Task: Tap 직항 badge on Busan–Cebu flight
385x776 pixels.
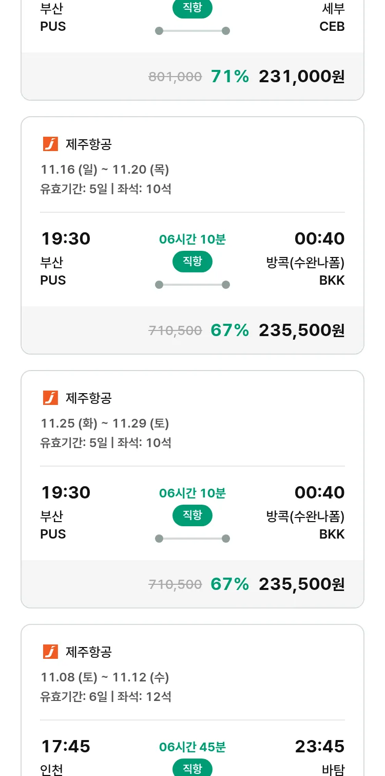Action: (x=192, y=9)
